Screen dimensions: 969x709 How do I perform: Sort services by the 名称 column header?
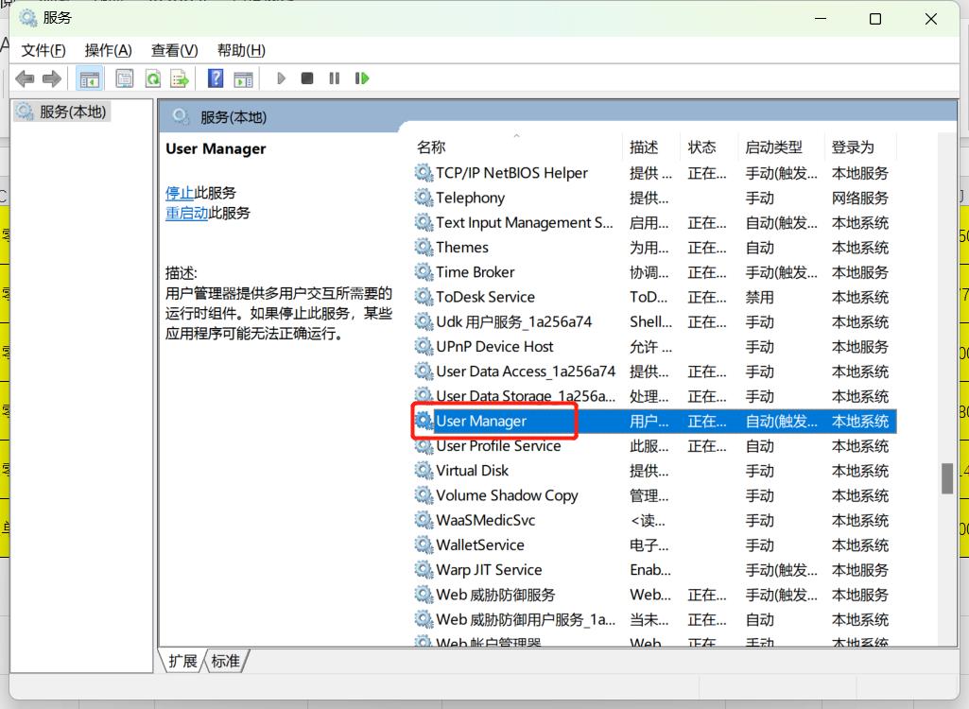click(x=431, y=147)
